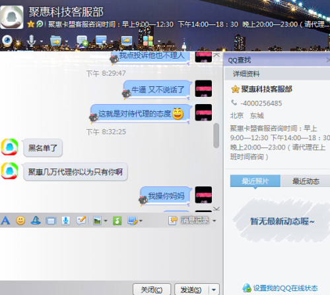
Task: Click the 下午 8:29:47 timestamp
Action: (x=106, y=73)
